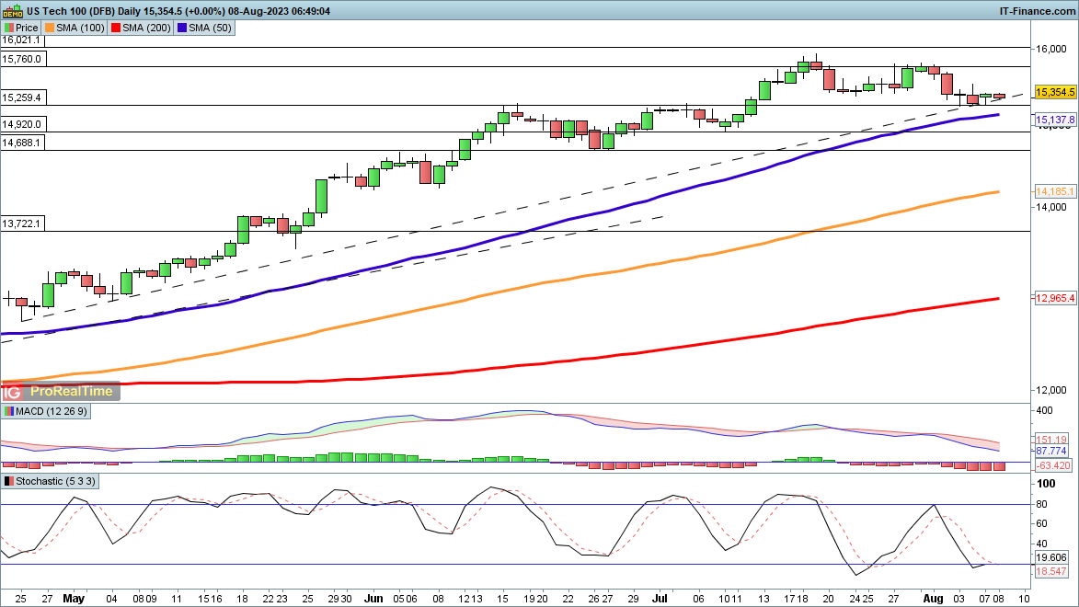
Task: Click the Stochastic signal value tag 18.547
Action: click(1051, 571)
